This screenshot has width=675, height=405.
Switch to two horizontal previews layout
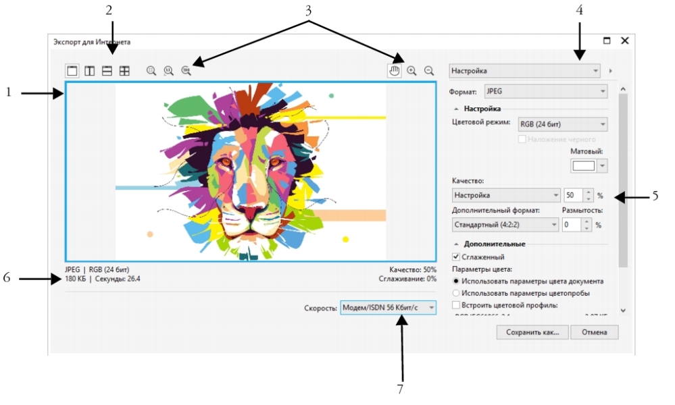pyautogui.click(x=107, y=71)
